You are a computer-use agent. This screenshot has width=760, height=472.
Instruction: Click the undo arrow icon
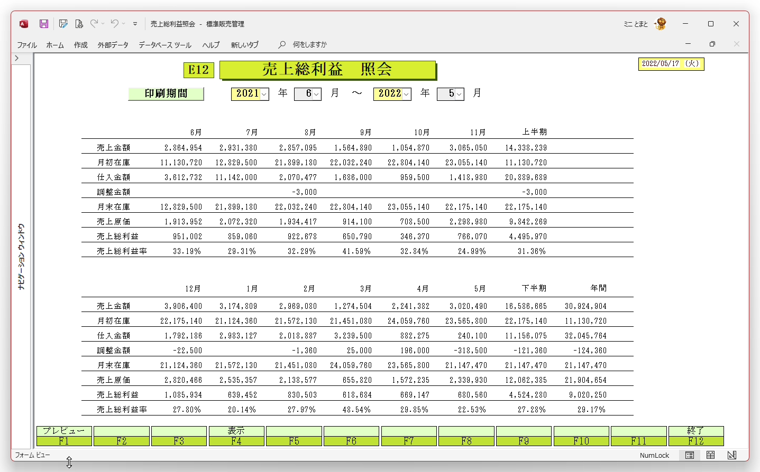(x=114, y=24)
